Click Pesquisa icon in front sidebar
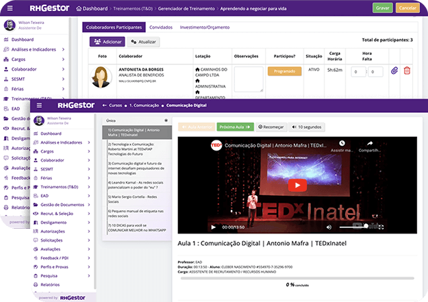428x302 pixels. pos(36,276)
